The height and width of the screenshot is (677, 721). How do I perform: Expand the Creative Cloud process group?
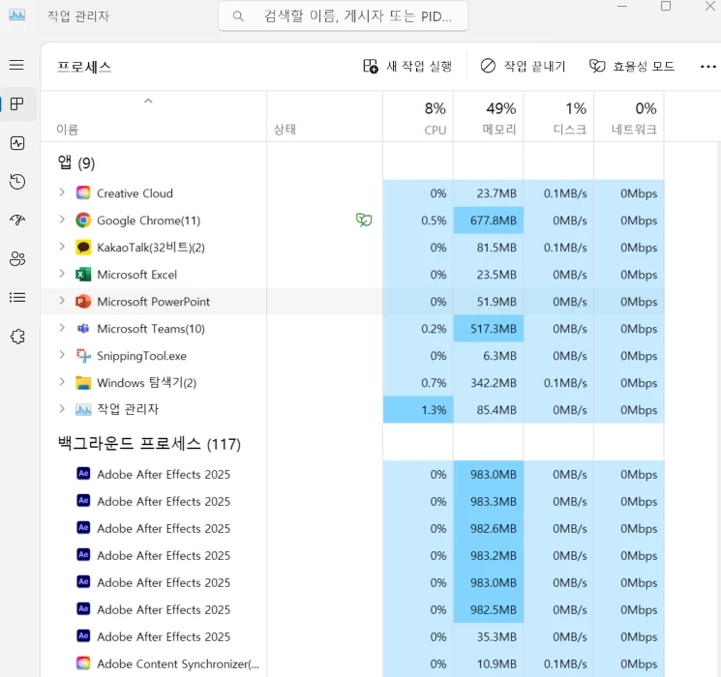62,192
